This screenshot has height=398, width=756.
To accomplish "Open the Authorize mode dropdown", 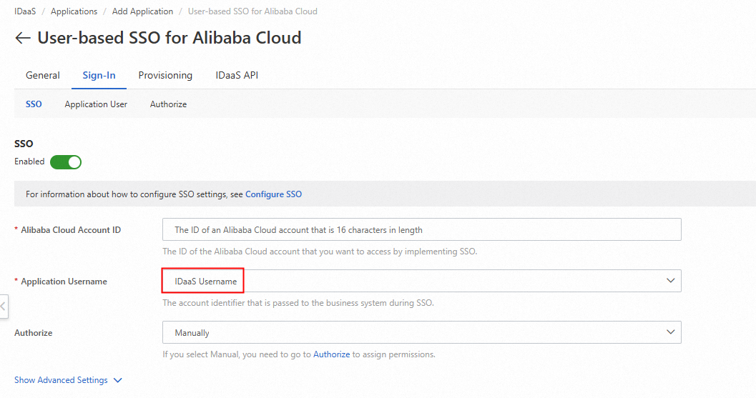I will (421, 332).
